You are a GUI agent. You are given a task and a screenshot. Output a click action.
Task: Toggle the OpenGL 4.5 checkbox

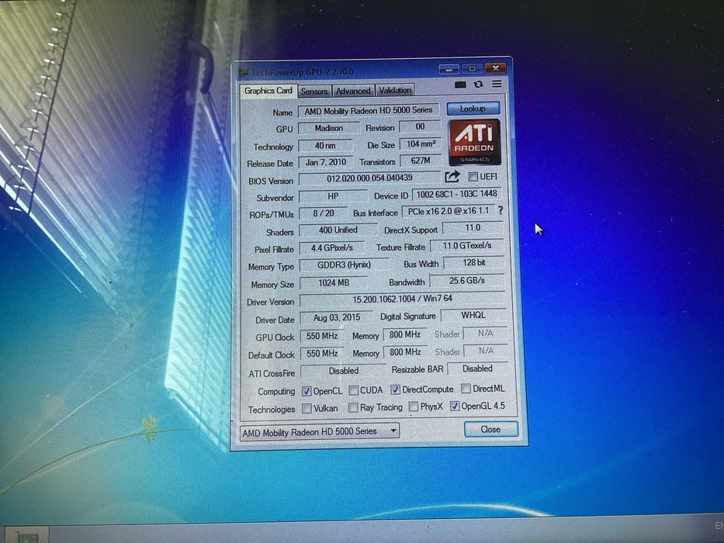pos(455,406)
